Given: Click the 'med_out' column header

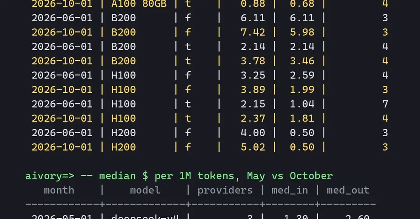Looking at the screenshot, I should coord(348,190).
